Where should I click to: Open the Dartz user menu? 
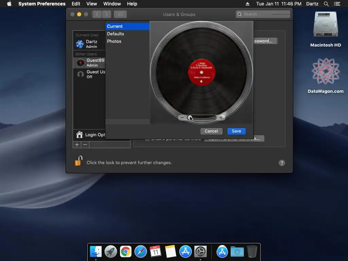click(312, 4)
